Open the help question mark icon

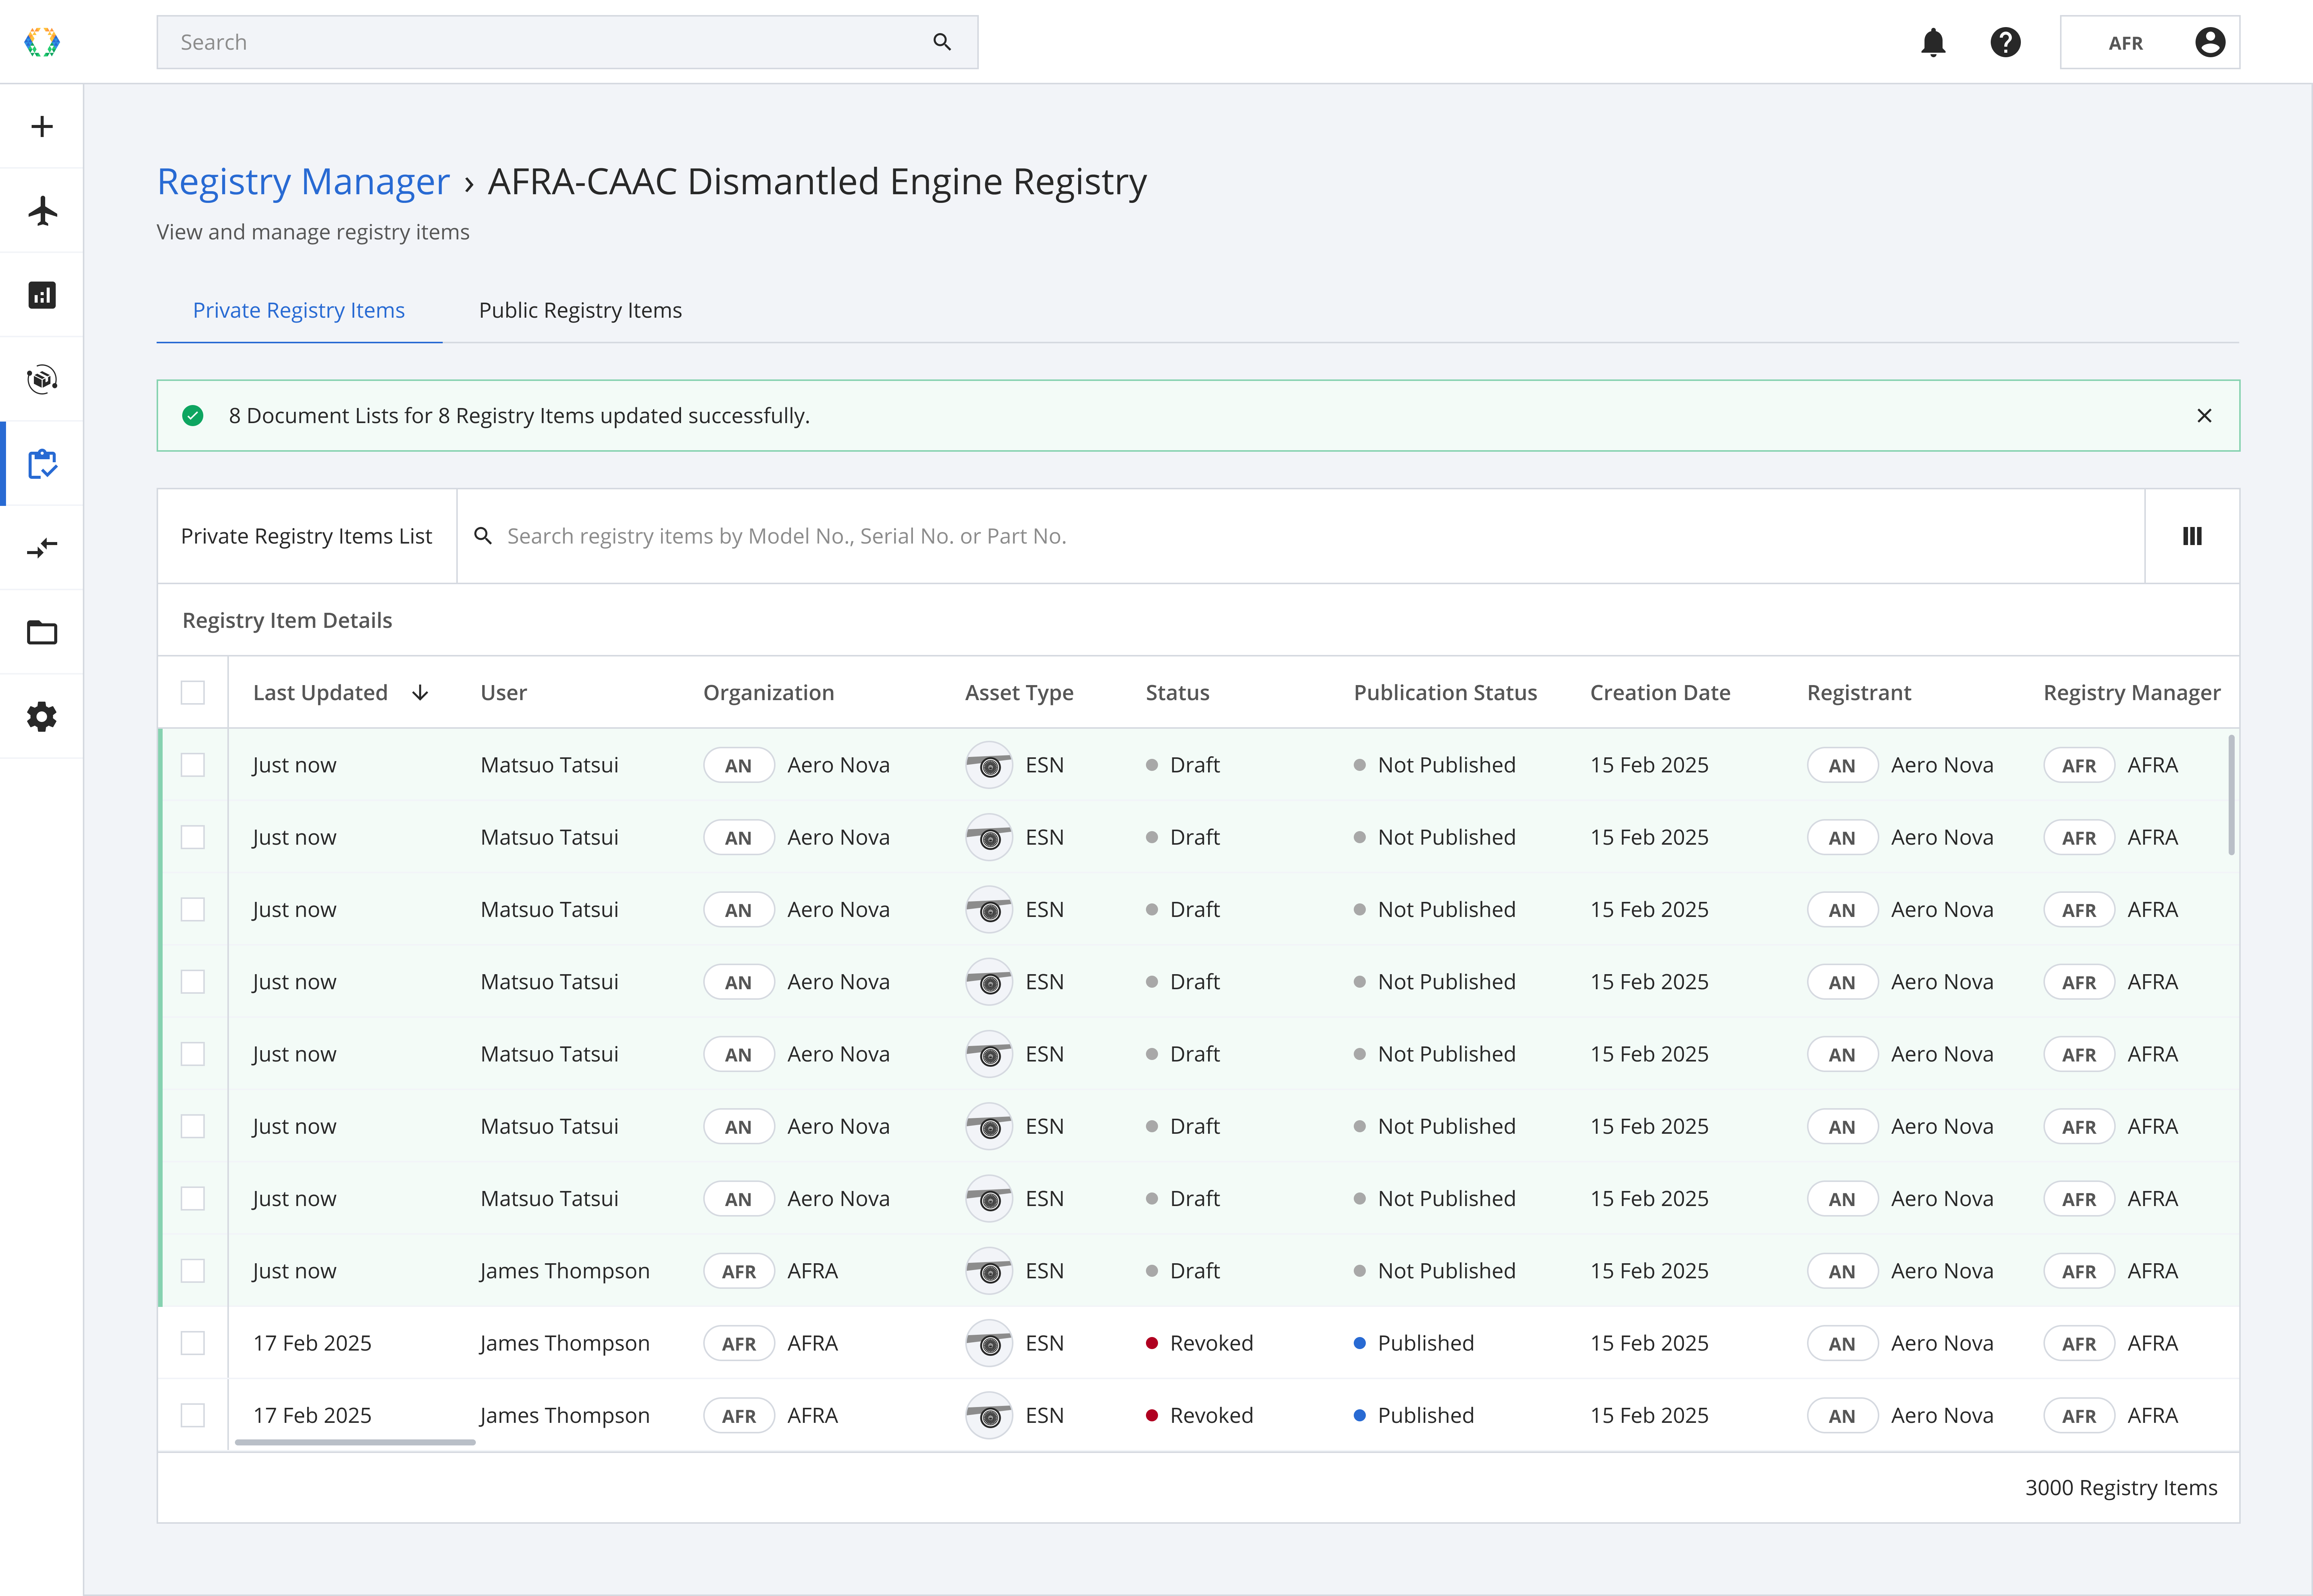coord(2005,43)
